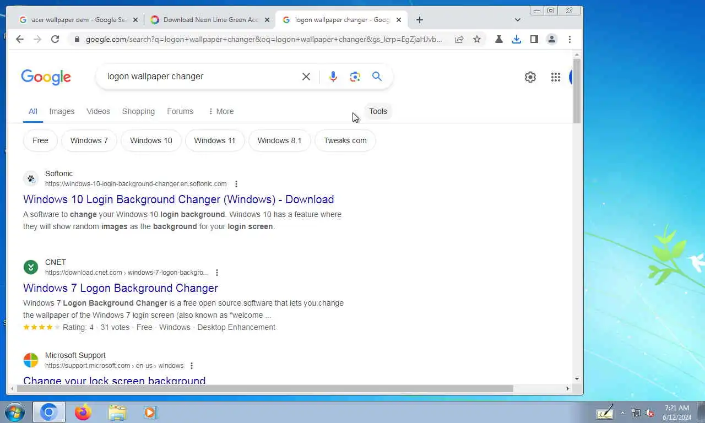Reload the current page
Screen dimensions: 705x423
pyautogui.click(x=55, y=39)
